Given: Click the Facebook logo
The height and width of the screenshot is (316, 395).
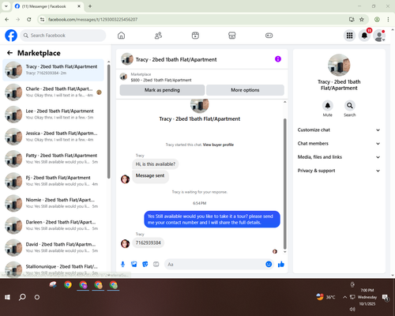Looking at the screenshot, I should coord(11,36).
